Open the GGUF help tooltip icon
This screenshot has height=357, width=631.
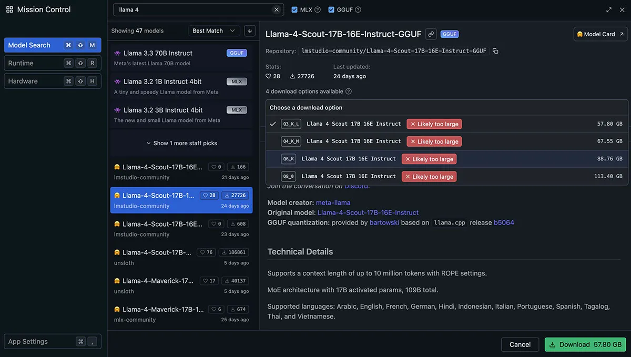(358, 9)
